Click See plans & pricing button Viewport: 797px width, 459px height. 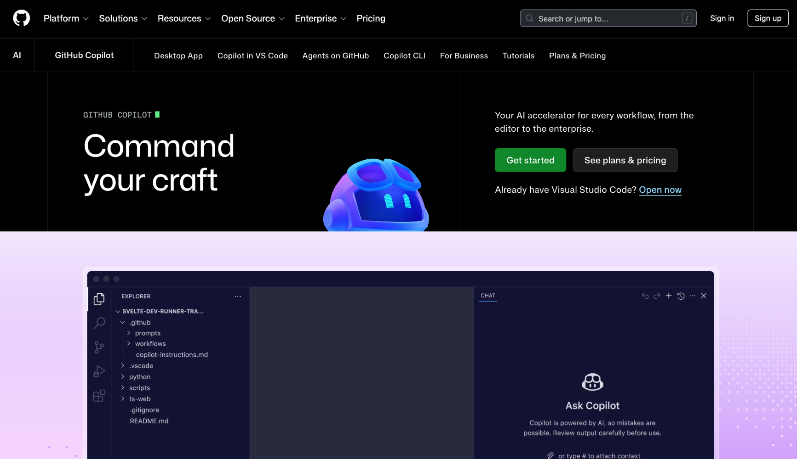click(625, 160)
